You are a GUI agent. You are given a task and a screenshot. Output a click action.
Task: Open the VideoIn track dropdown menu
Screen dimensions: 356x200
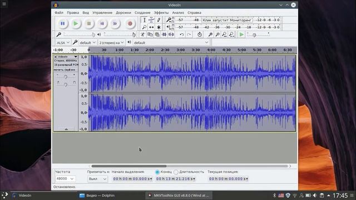point(76,57)
